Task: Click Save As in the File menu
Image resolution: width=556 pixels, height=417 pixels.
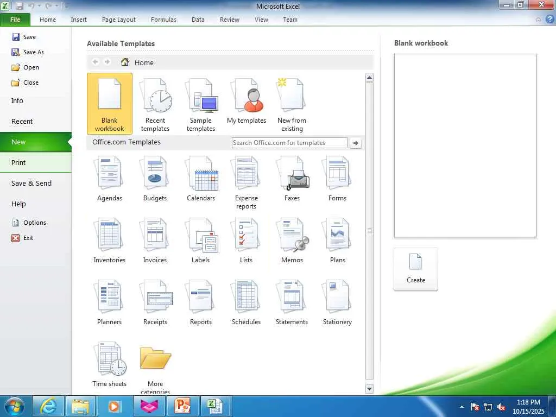Action: 28,52
